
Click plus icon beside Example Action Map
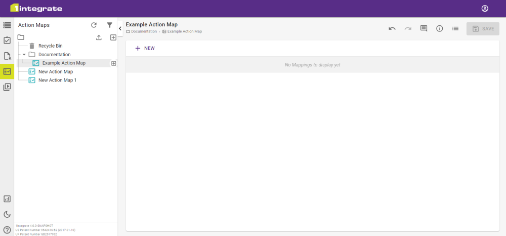point(113,63)
